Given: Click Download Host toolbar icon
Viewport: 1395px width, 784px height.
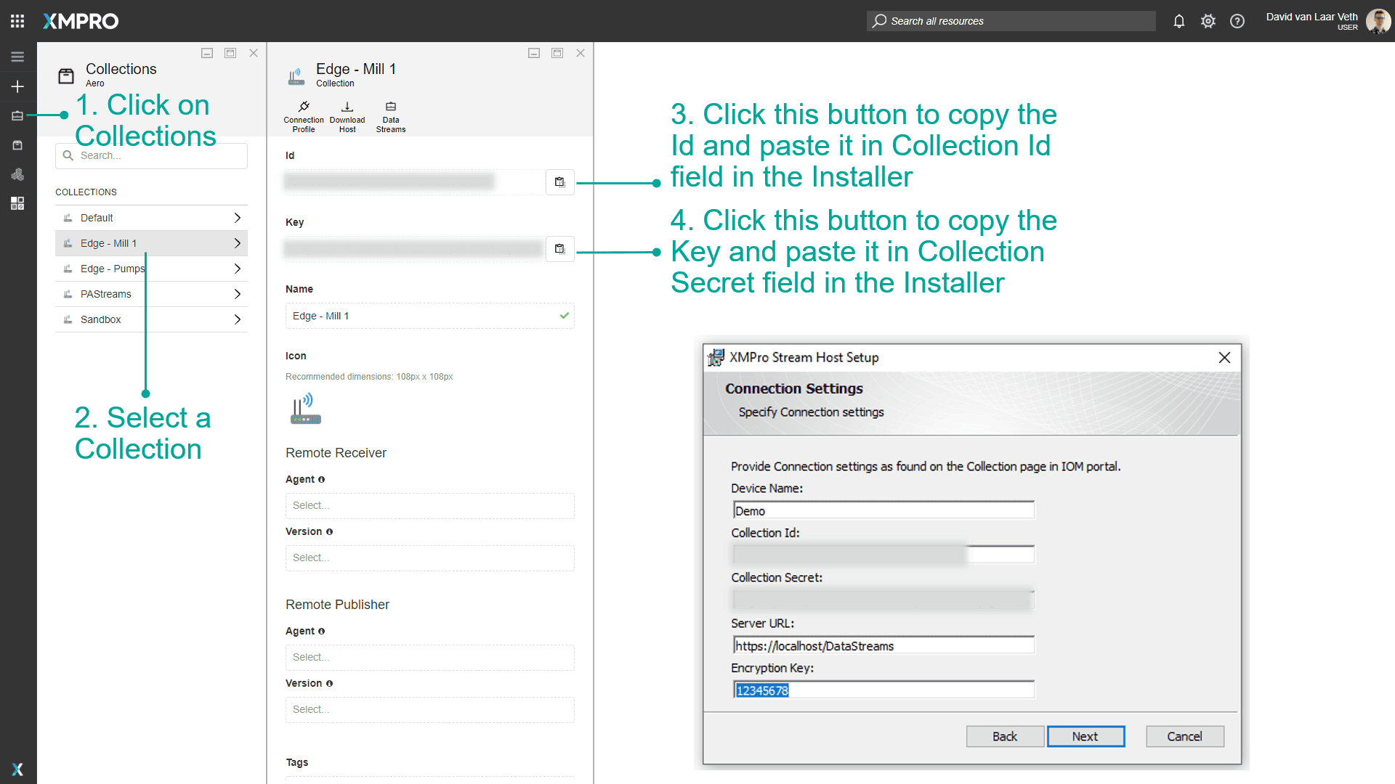Looking at the screenshot, I should pyautogui.click(x=347, y=116).
